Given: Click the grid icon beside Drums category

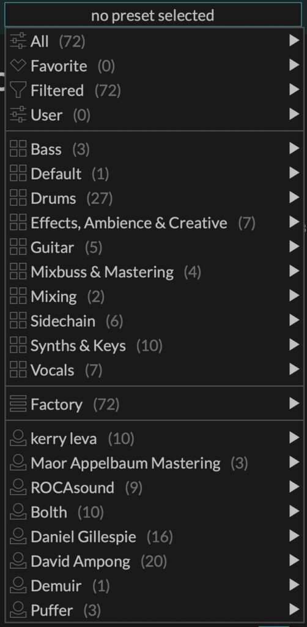Looking at the screenshot, I should (18, 198).
